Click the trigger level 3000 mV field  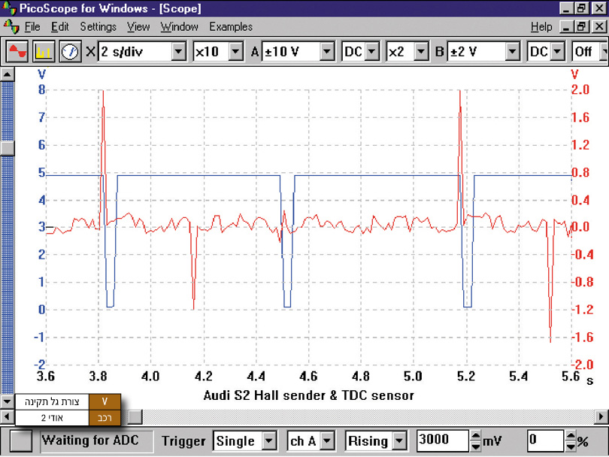click(x=442, y=441)
